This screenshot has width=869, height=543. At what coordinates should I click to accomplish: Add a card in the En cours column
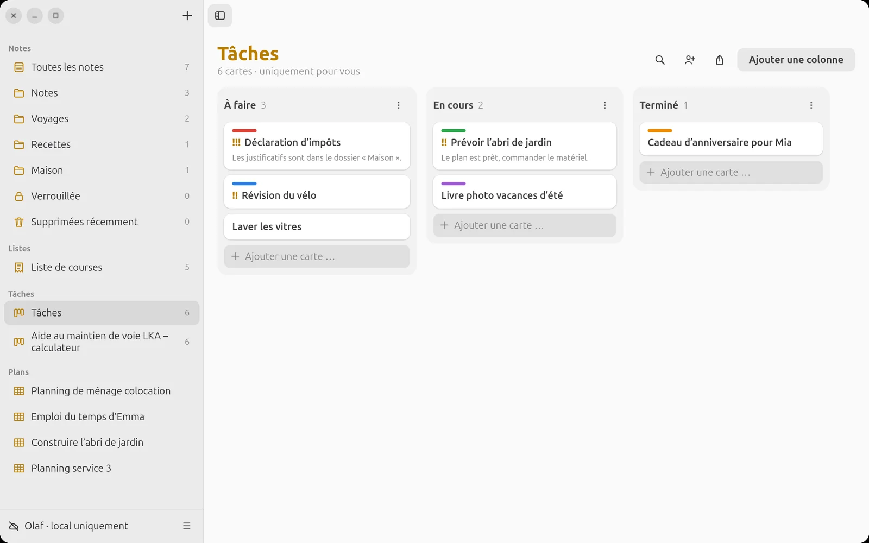[525, 225]
